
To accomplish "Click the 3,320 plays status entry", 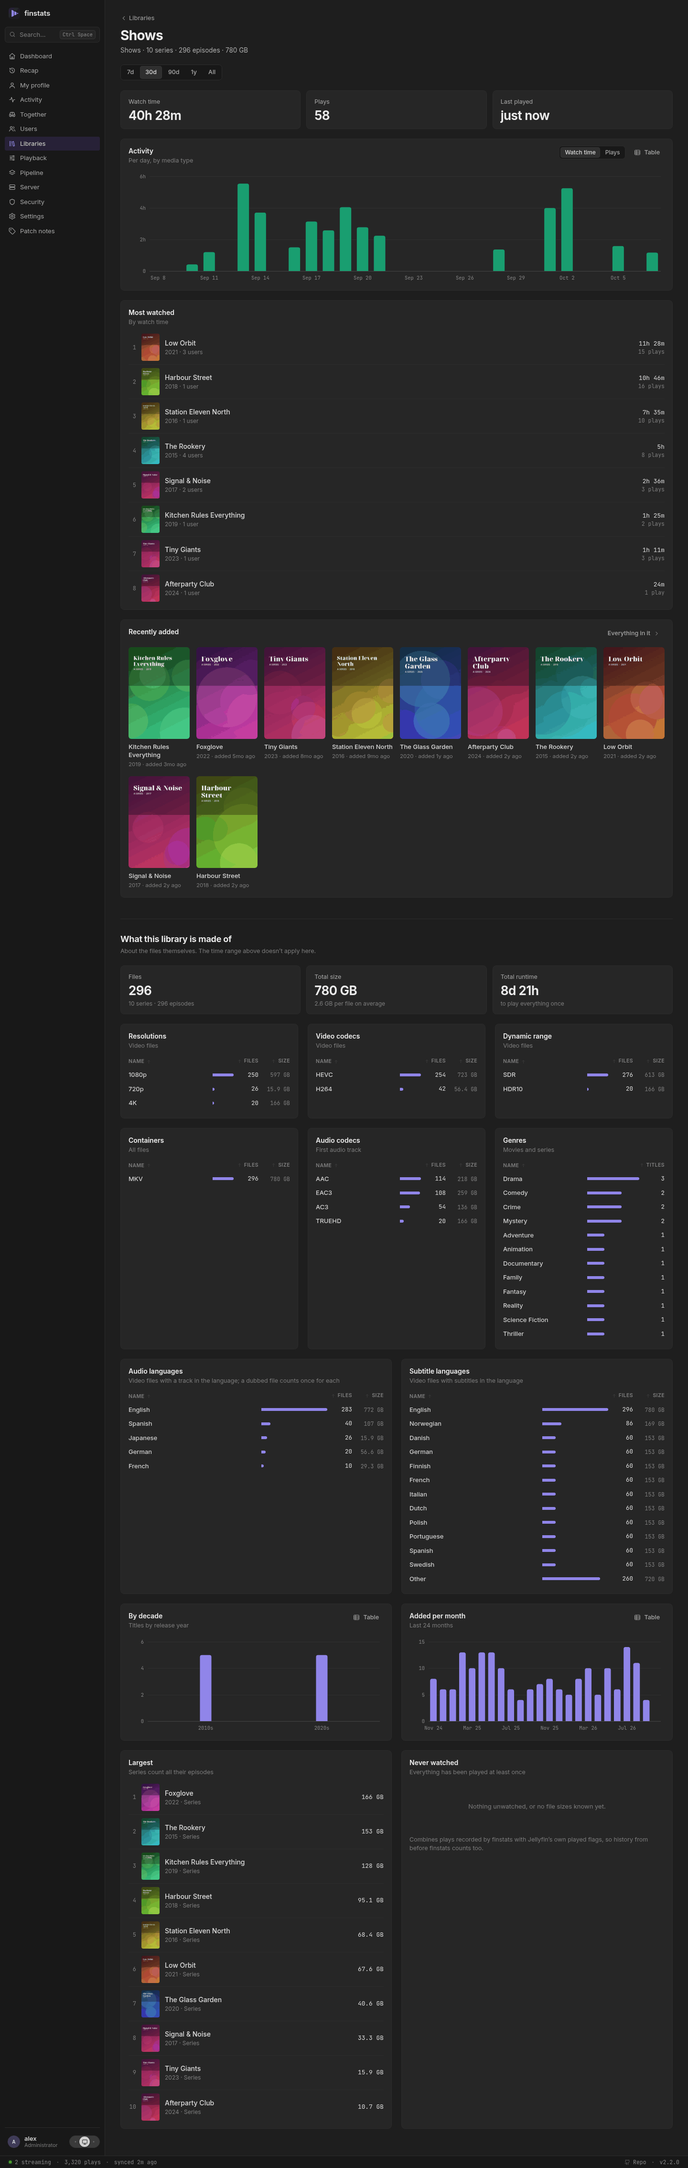I will [x=83, y=2162].
